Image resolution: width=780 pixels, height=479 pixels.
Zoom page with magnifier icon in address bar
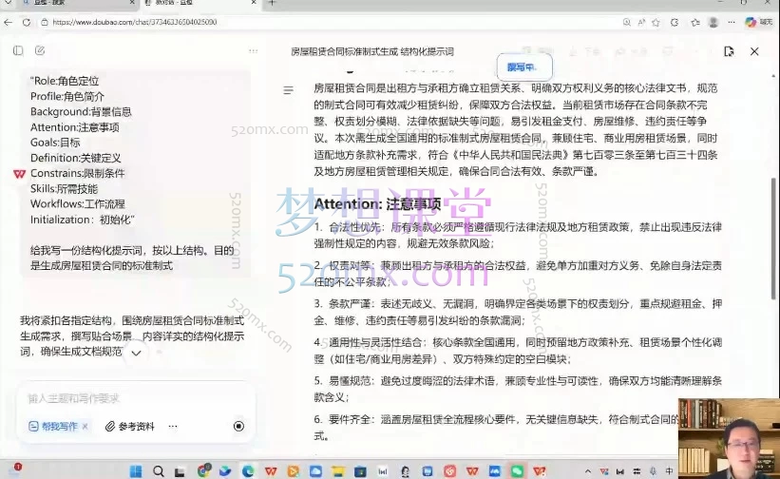click(627, 23)
